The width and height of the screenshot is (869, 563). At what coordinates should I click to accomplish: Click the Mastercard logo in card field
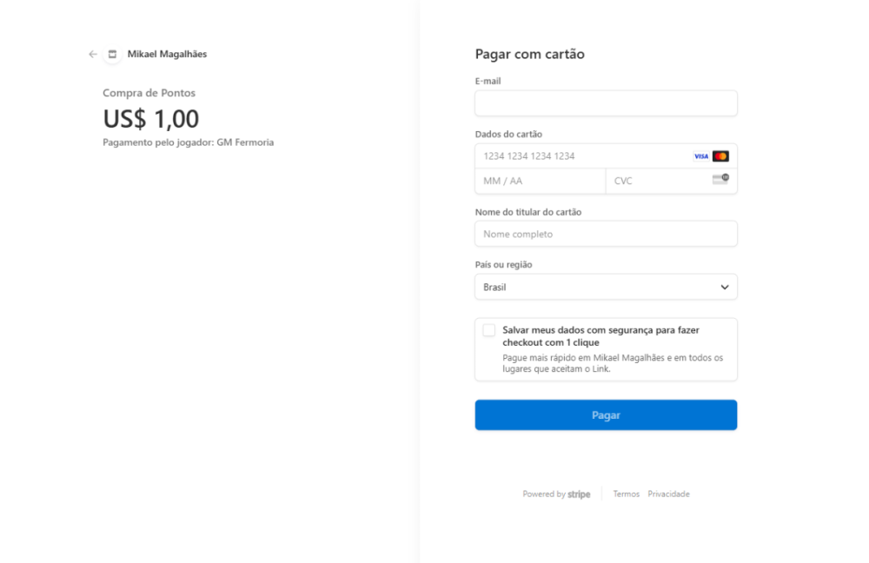pos(720,156)
